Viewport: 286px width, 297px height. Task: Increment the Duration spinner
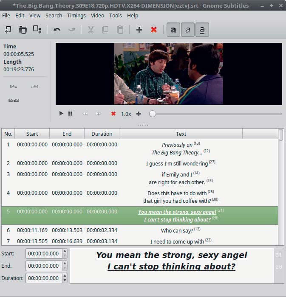(x=65, y=276)
